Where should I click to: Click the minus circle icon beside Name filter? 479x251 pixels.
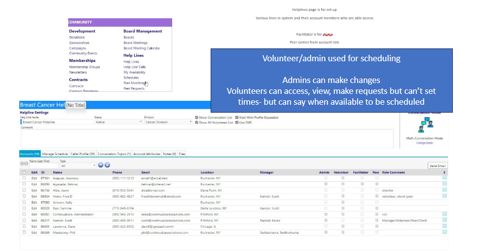pos(26,164)
